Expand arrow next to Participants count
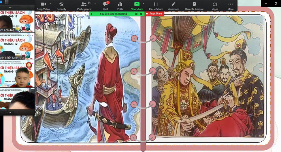281x152 pixels. [95, 3]
